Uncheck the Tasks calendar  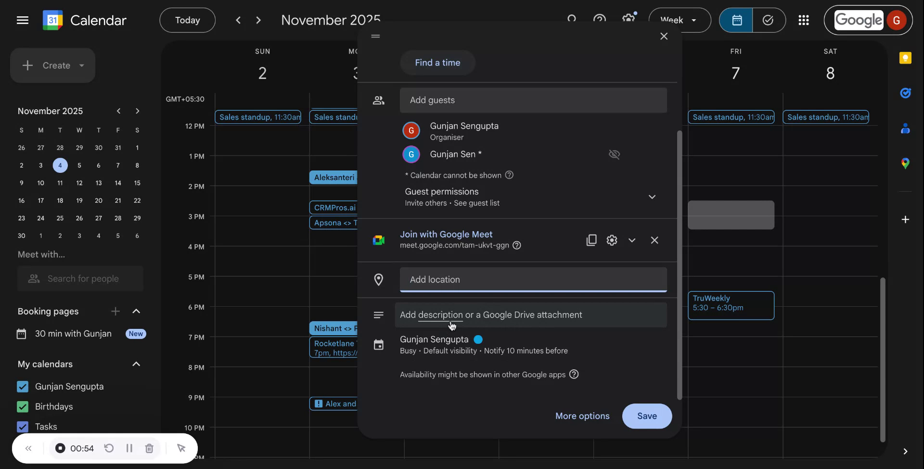pos(22,427)
